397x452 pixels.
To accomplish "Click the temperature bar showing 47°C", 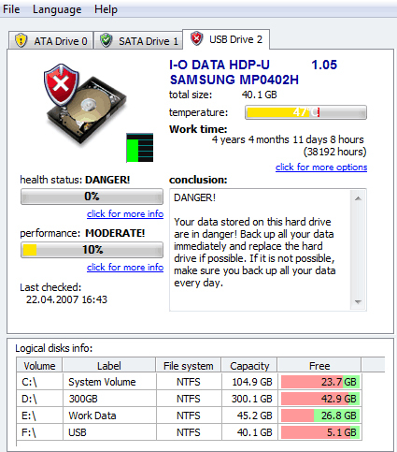I will pos(305,112).
